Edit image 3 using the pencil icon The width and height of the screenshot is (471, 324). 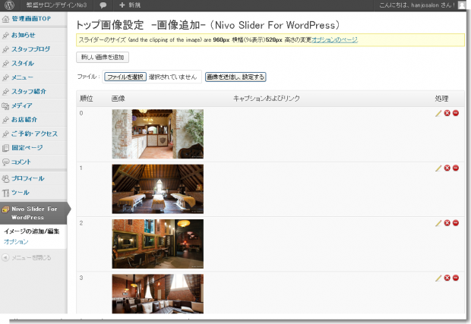click(438, 278)
